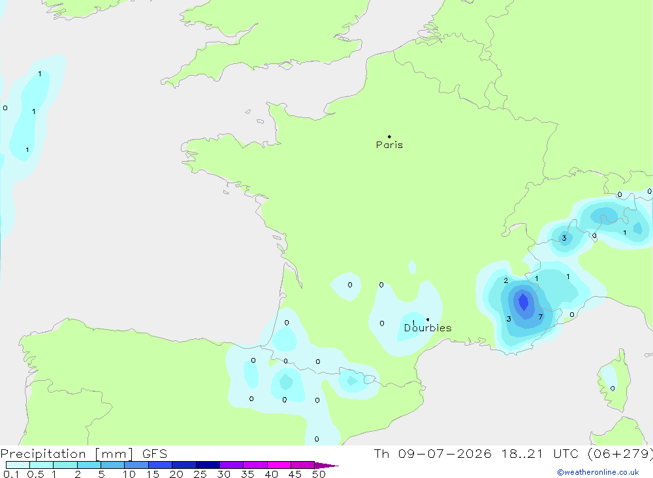Click the legend scale label '50'
Viewport: 653px width, 478px height.
pos(319,474)
